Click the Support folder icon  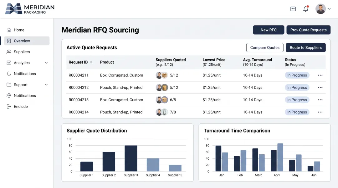point(9,85)
